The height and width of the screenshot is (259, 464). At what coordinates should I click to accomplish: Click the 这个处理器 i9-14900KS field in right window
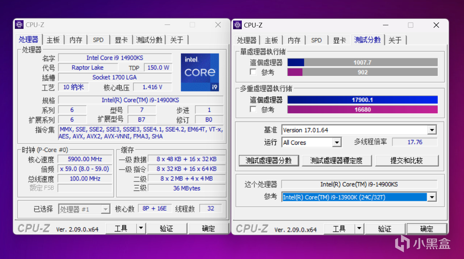(359, 184)
